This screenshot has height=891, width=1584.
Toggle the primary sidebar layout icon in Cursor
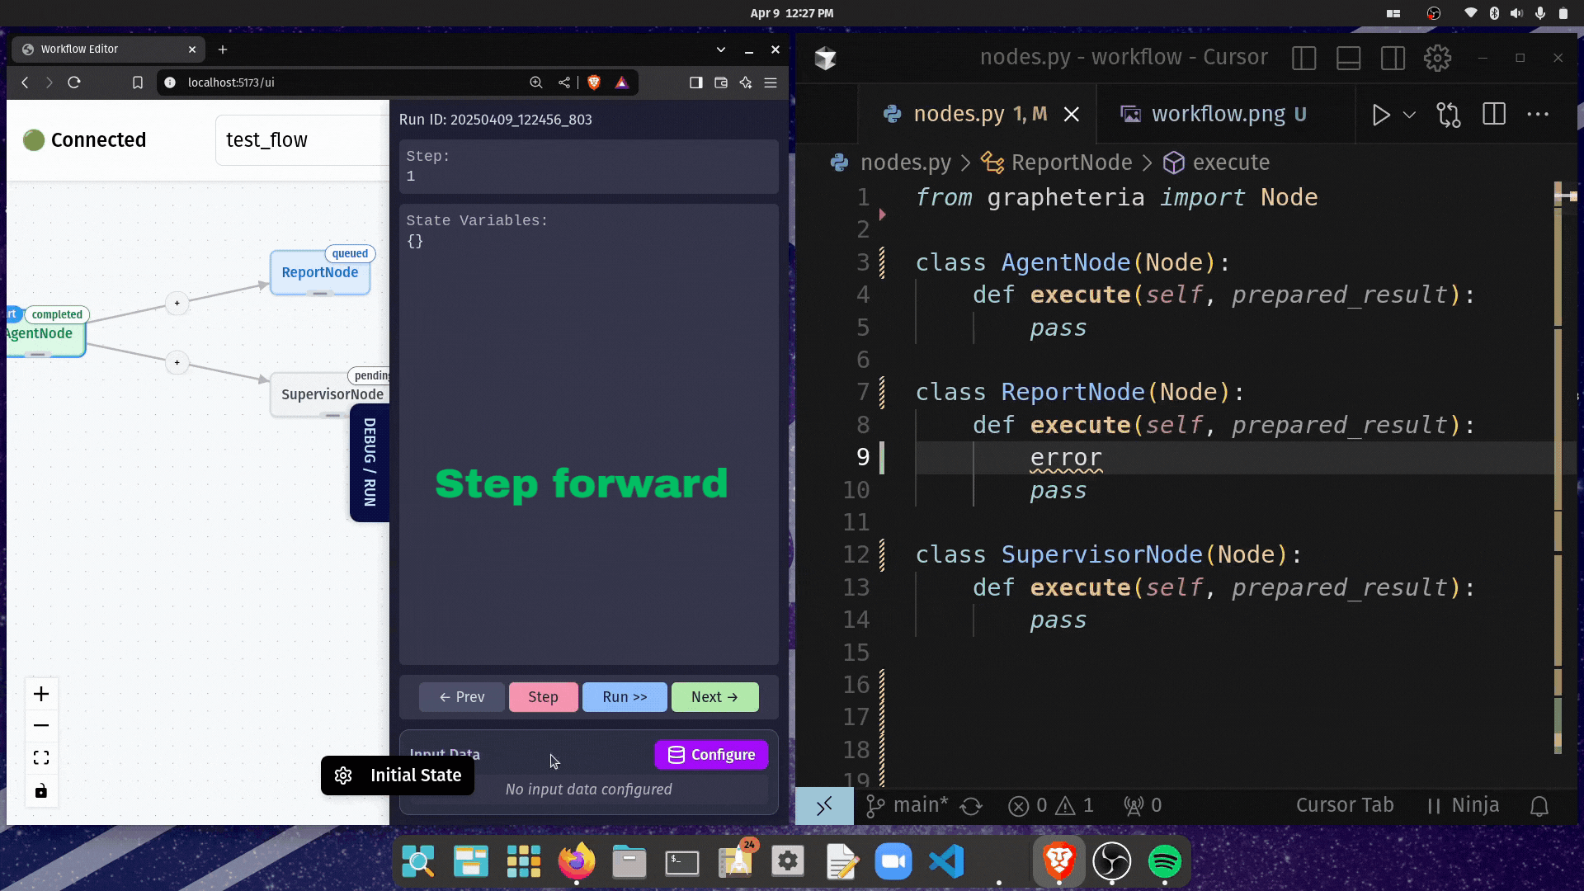tap(1303, 59)
